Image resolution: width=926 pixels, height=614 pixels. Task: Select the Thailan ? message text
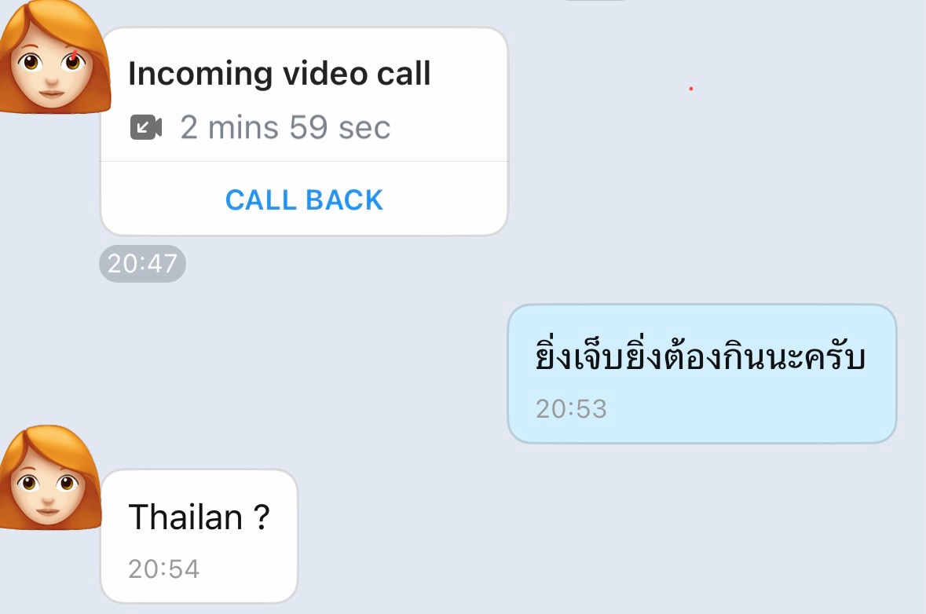coord(199,517)
